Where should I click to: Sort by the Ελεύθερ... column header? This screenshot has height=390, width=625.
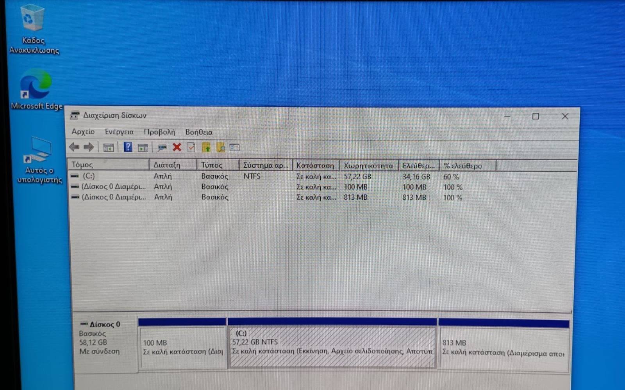click(419, 166)
